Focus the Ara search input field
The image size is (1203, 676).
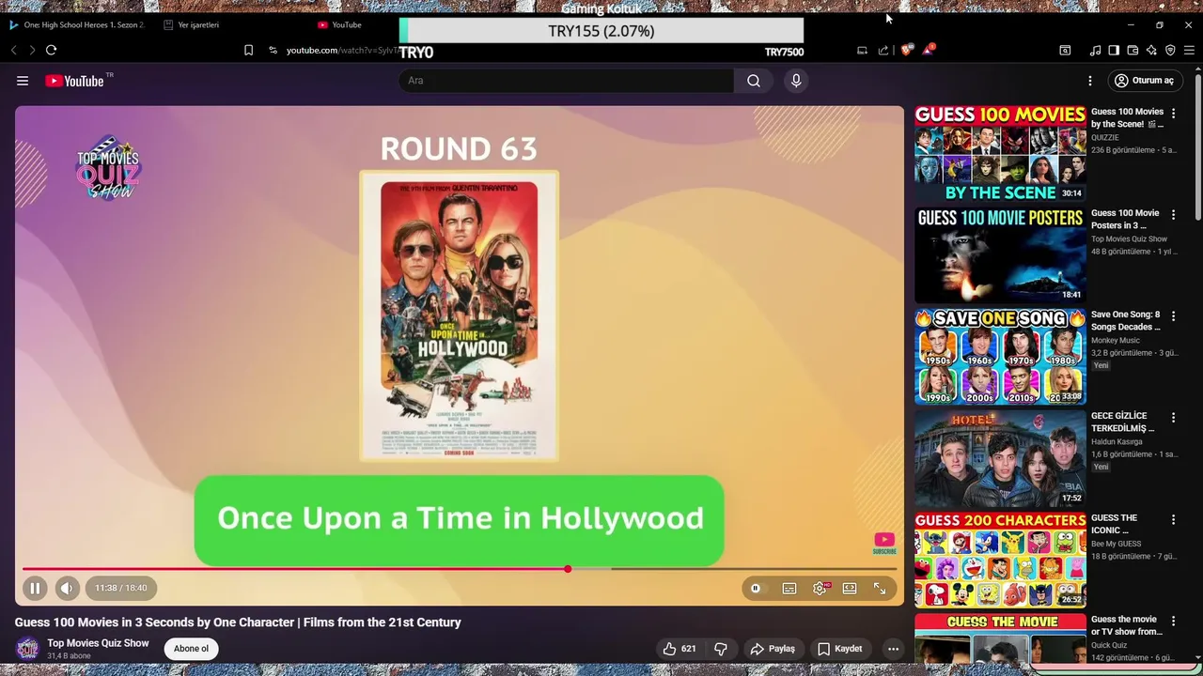pos(567,81)
